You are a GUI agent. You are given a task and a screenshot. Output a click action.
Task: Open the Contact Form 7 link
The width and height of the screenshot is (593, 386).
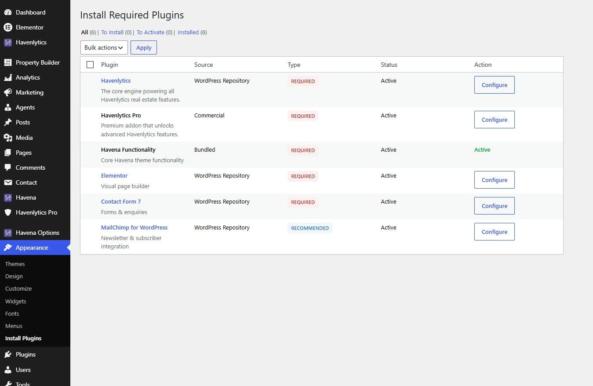(x=121, y=202)
